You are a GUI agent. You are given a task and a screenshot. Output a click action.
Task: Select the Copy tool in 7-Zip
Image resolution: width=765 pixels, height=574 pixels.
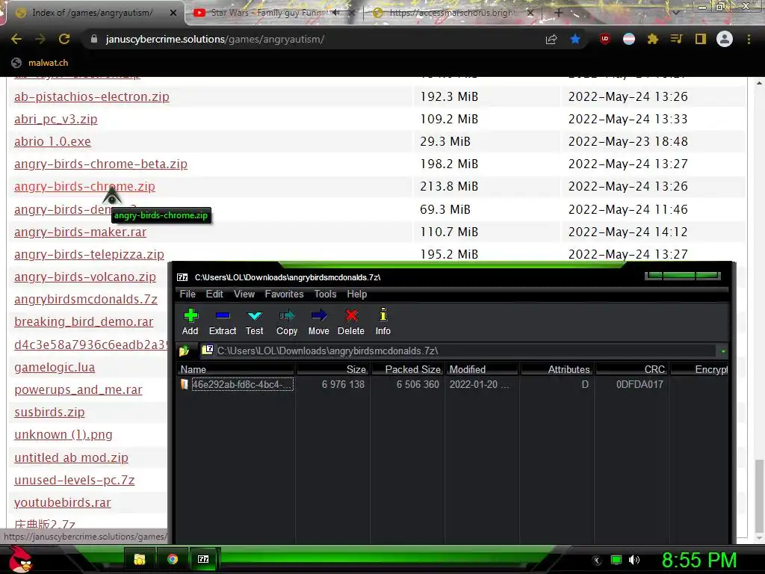[x=287, y=322]
